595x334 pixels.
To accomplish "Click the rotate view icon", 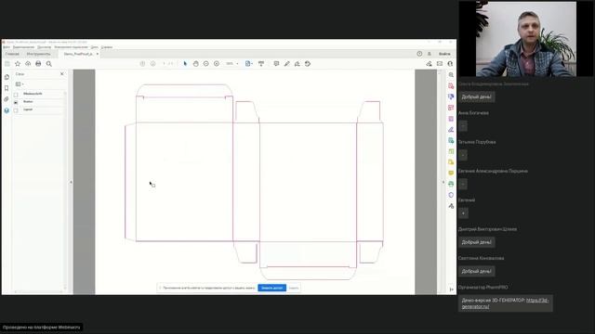I will click(308, 64).
